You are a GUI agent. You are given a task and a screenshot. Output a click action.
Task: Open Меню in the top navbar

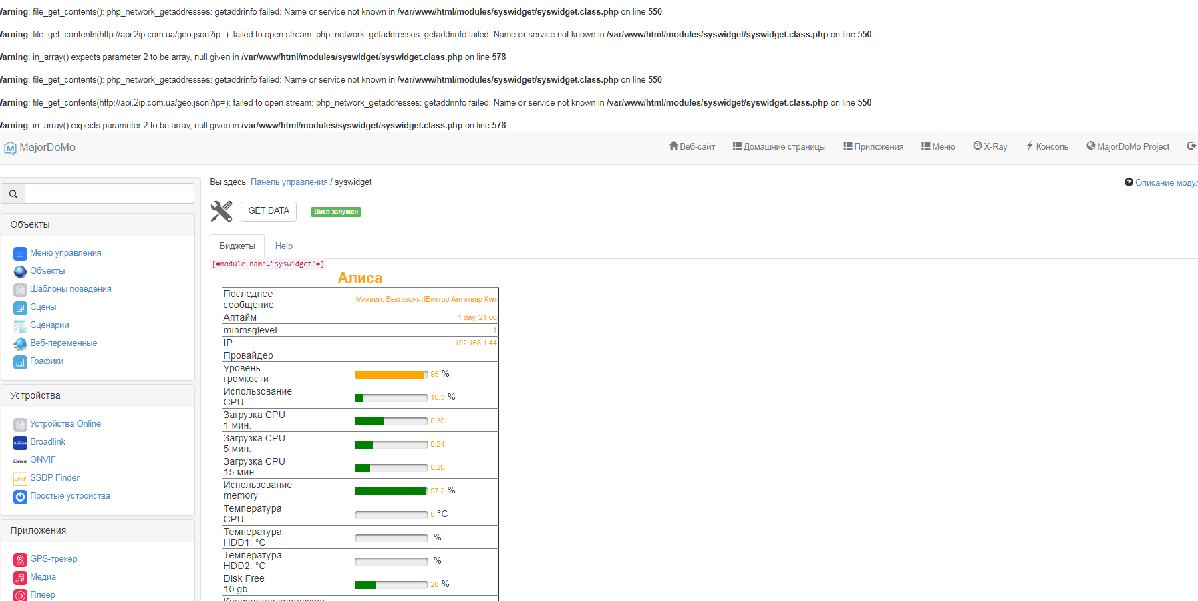click(x=938, y=146)
